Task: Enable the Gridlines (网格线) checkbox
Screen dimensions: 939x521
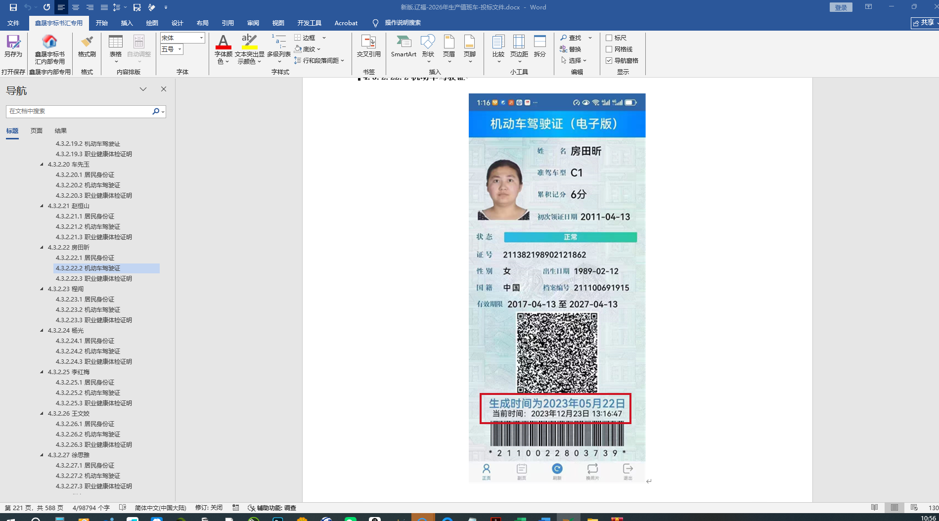Action: (609, 49)
